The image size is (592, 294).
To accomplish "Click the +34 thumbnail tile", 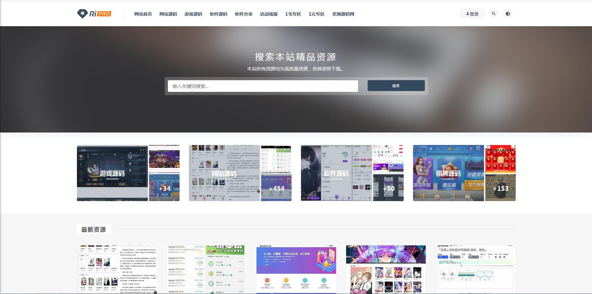I will coord(164,188).
